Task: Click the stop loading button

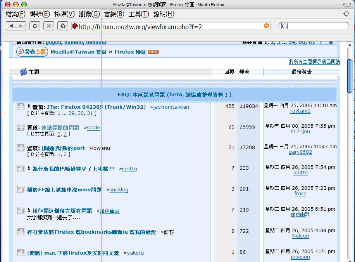Action: [48, 26]
